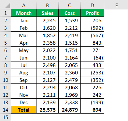Select Jun profit value (64)
Image resolution: width=128 pixels, height=121 pixels.
point(92,58)
